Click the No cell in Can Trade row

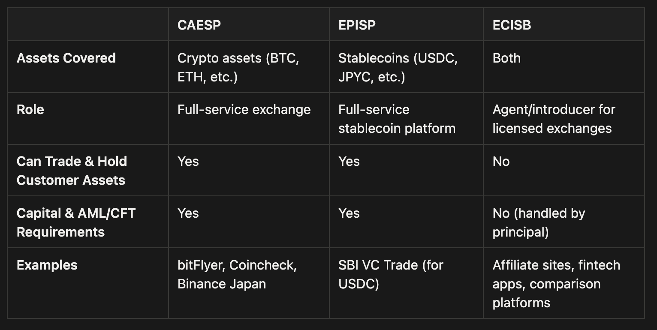pos(501,162)
